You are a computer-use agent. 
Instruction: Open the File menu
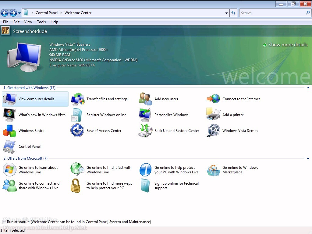coord(6,22)
